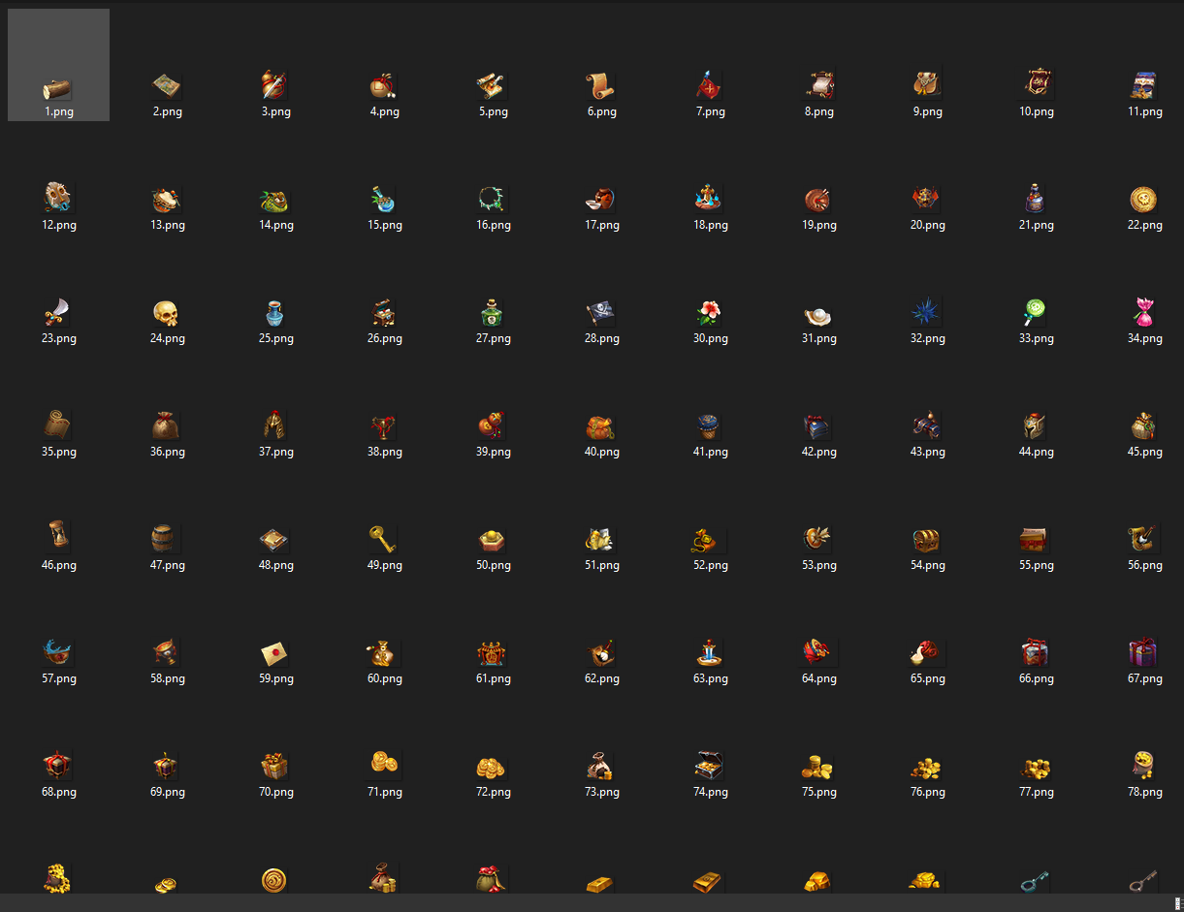Pick the purple gift box icon for 67.png
1184x912 pixels.
tap(1144, 653)
